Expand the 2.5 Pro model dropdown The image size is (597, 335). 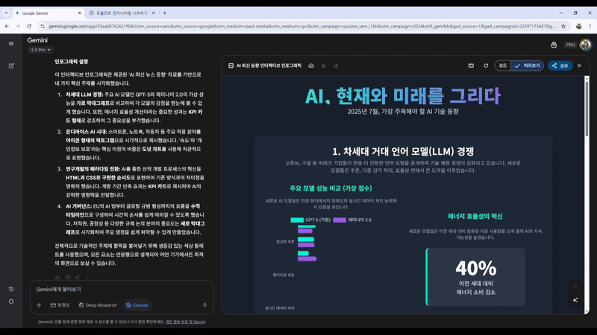click(40, 50)
